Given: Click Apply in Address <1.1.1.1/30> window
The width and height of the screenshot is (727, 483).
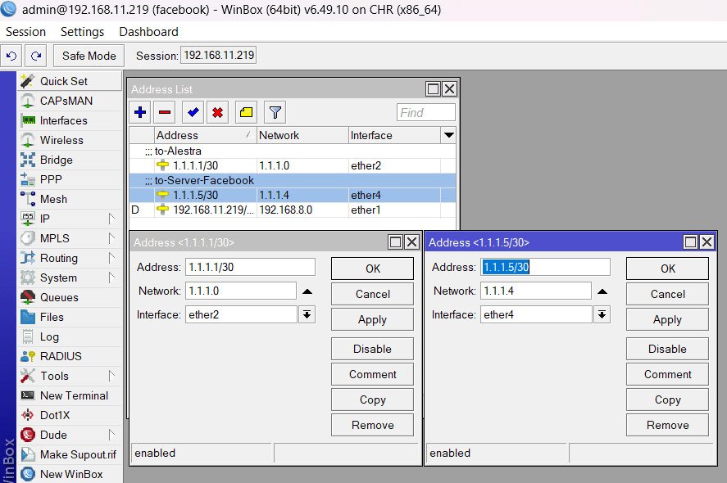Looking at the screenshot, I should [x=372, y=319].
